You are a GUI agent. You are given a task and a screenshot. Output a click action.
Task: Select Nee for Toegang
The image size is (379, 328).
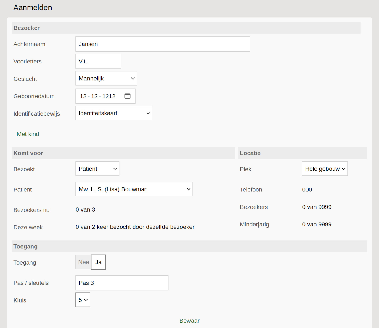click(83, 262)
